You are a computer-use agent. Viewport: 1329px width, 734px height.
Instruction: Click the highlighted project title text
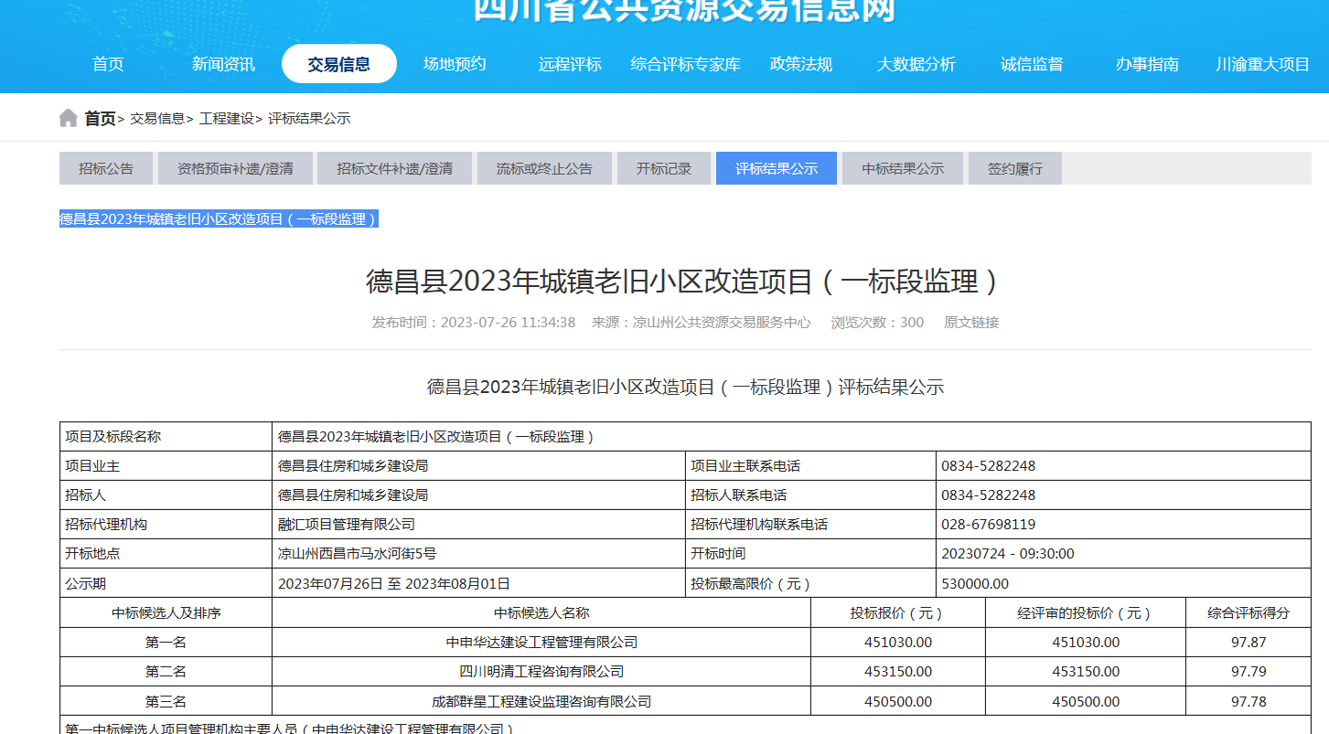(219, 219)
